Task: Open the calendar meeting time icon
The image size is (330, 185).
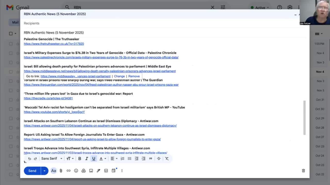Action: pos(113,171)
